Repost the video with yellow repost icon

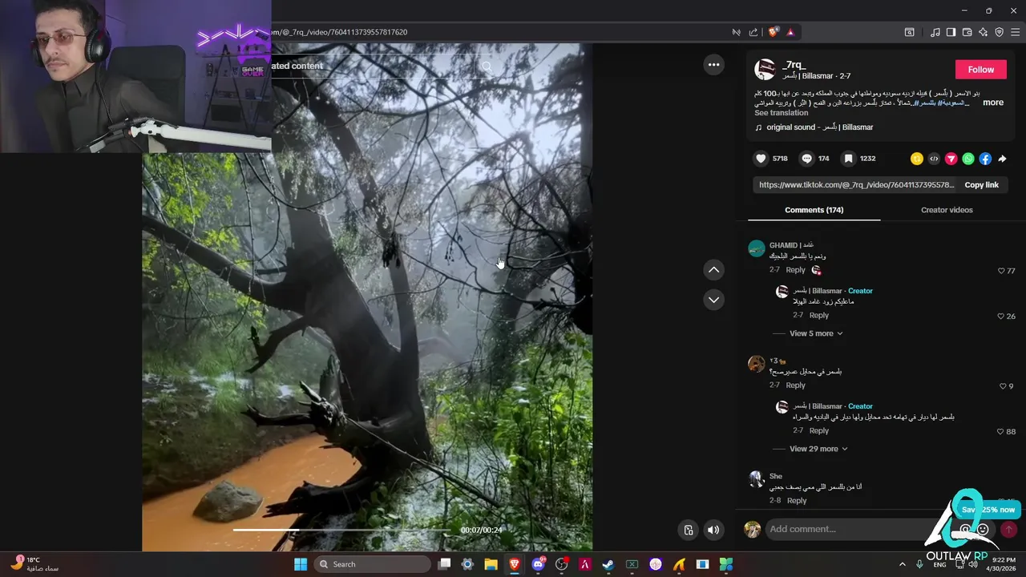click(916, 159)
